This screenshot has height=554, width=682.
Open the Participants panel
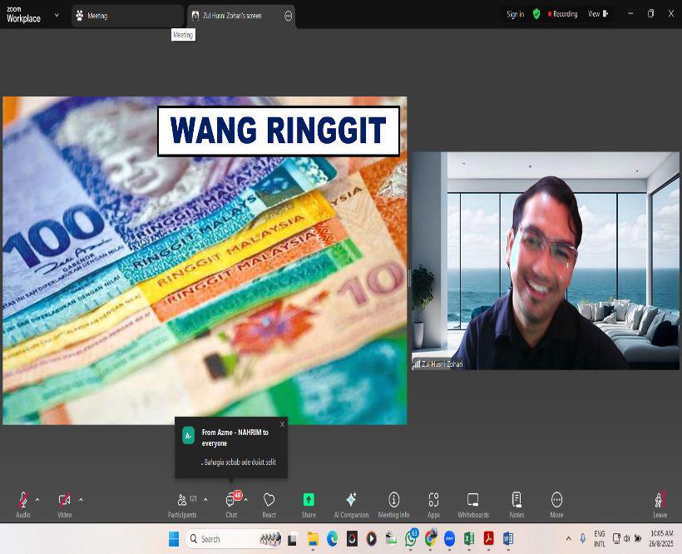tap(182, 502)
